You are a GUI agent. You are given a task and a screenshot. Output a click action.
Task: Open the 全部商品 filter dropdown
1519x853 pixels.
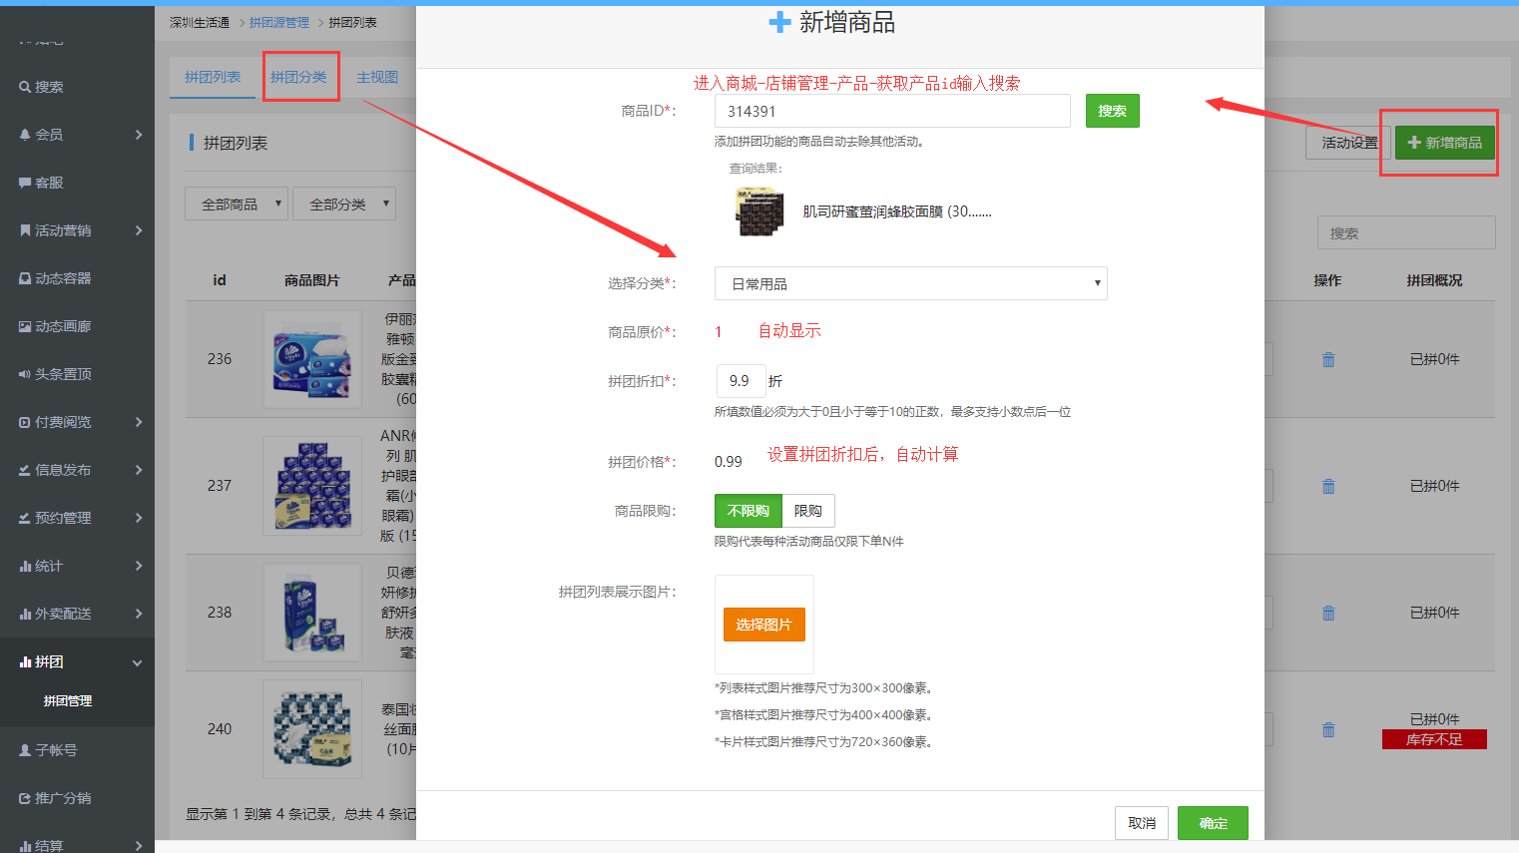click(237, 204)
